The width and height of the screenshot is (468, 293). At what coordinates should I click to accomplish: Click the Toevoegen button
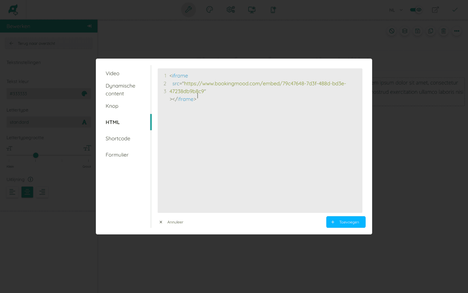pos(346,222)
